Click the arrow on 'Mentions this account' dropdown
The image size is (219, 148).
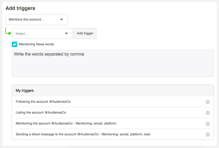pyautogui.click(x=62, y=19)
